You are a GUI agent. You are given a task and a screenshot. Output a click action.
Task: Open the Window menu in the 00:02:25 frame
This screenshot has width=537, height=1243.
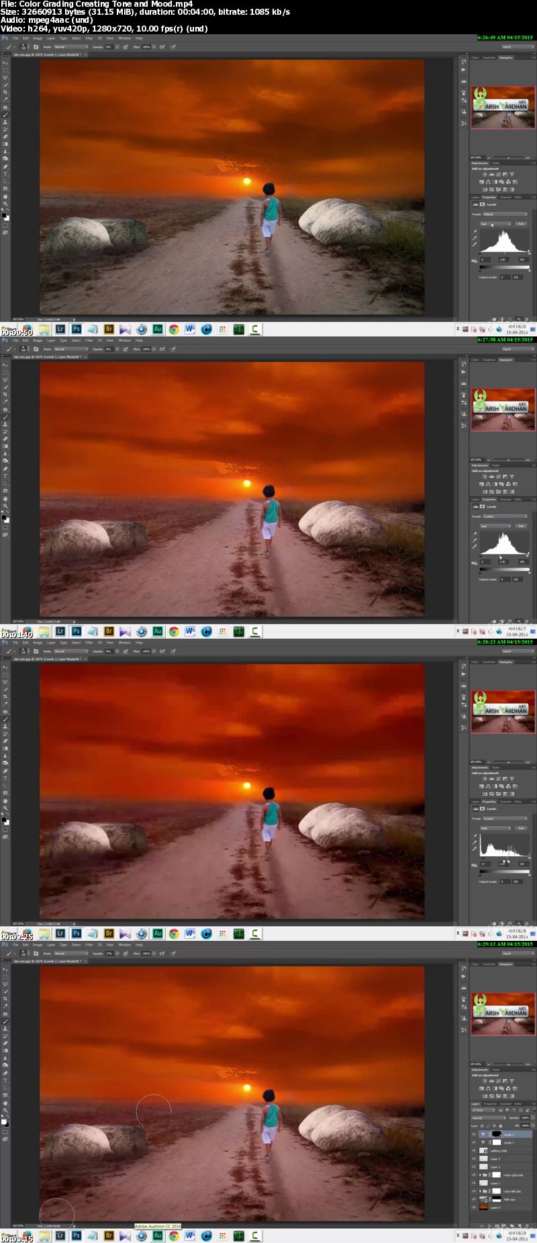[x=125, y=643]
